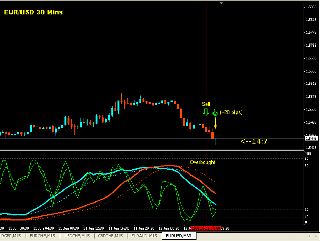Screen dimensions: 320x241
Task: Click the 1.5855 price scale value
Action: [311, 7]
